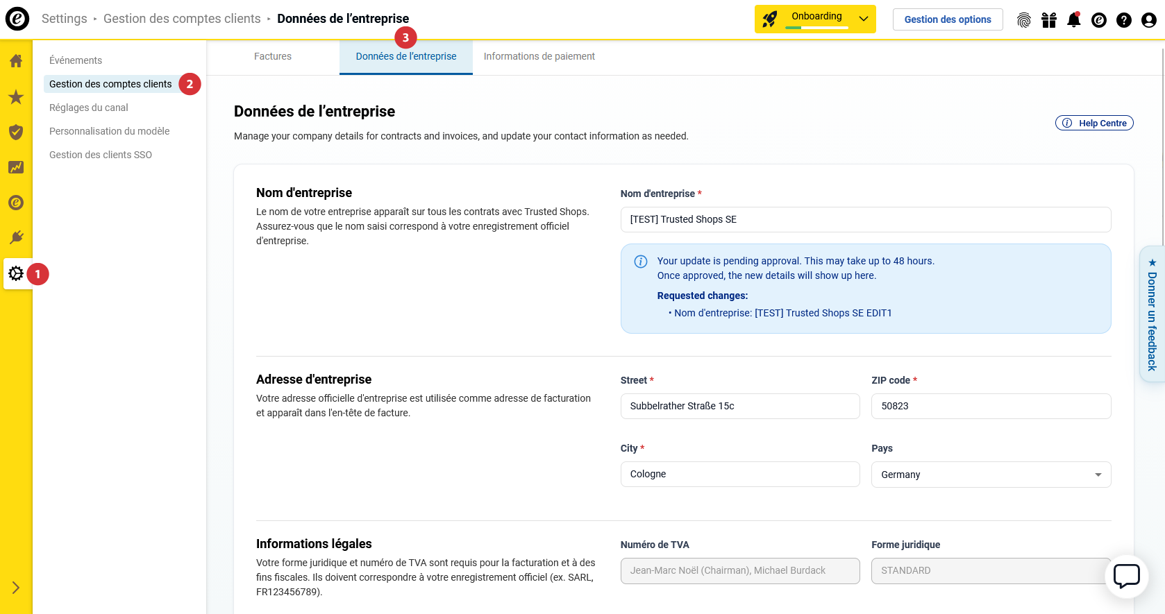The height and width of the screenshot is (614, 1165).
Task: Click the gift icon in header
Action: [x=1048, y=20]
